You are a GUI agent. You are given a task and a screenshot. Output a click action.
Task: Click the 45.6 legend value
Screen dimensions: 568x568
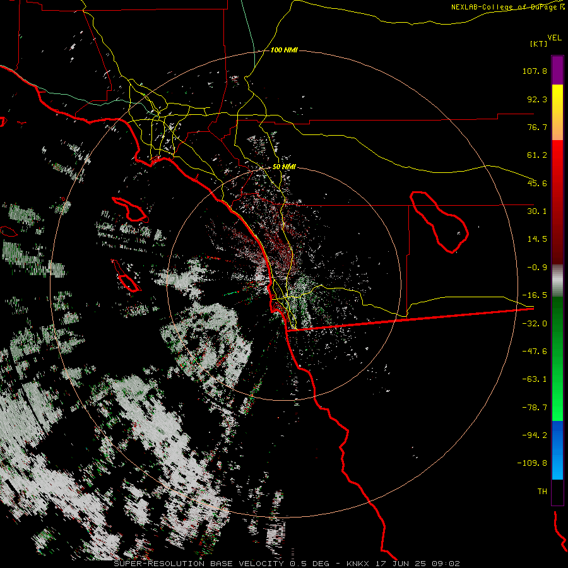(537, 183)
